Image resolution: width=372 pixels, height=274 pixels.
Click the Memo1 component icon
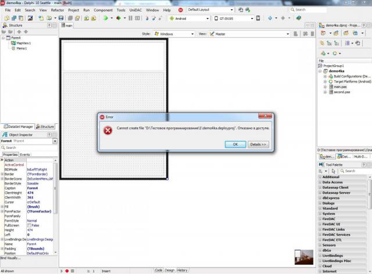point(13,48)
